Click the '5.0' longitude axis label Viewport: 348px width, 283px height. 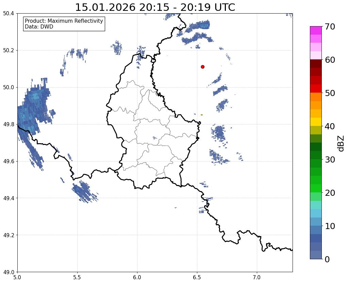click(17, 278)
